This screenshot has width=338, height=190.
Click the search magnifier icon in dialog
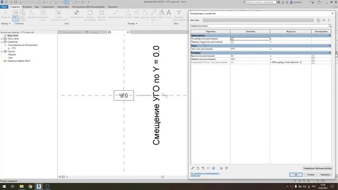pos(330,26)
